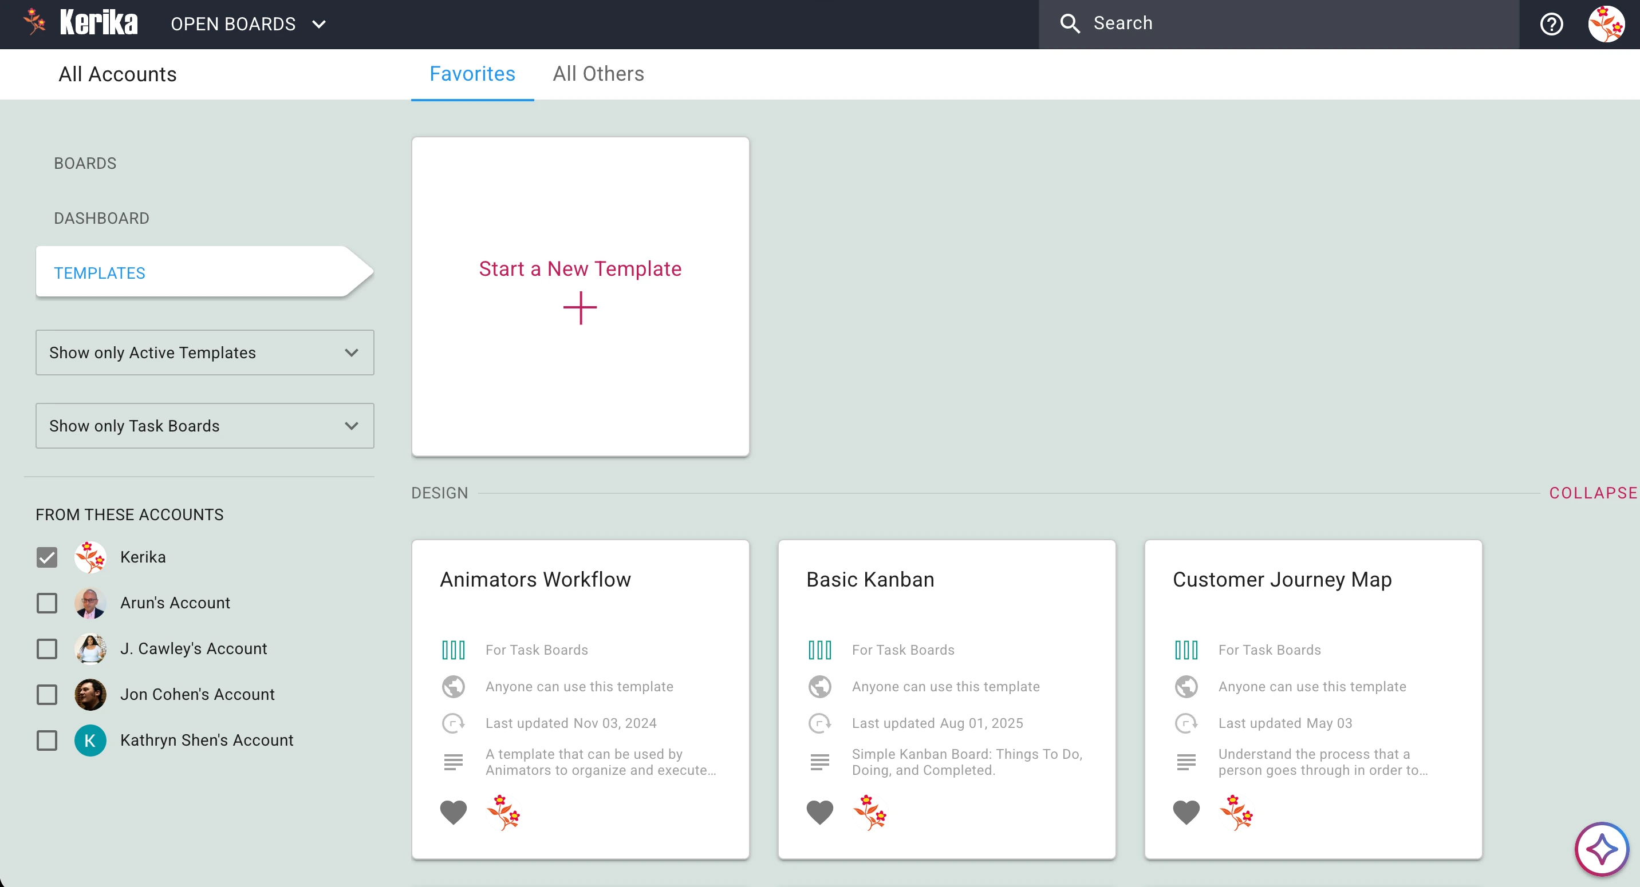Click Kathryn Shen's K avatar
The image size is (1640, 887).
90,741
